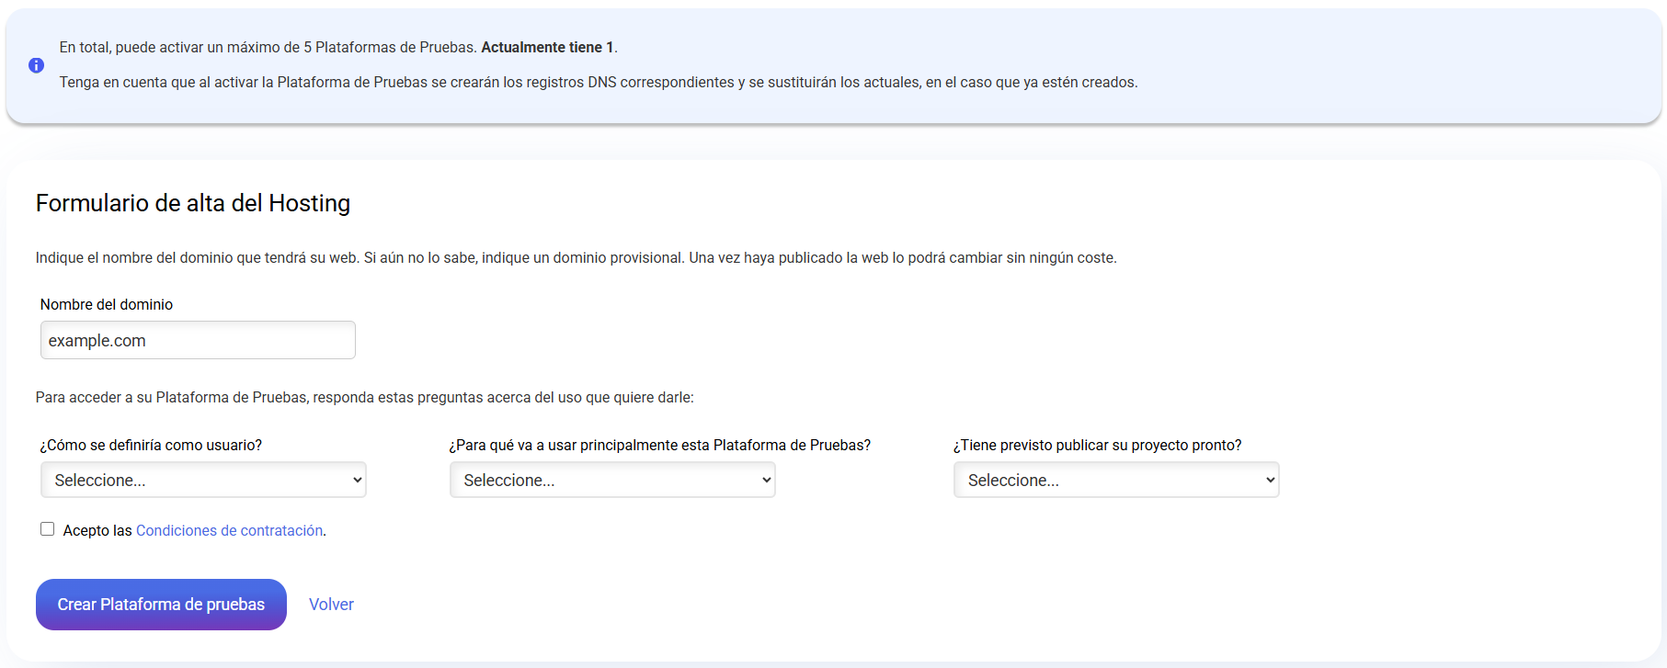The height and width of the screenshot is (668, 1667).
Task: Go back using the Volver link
Action: coord(331,604)
